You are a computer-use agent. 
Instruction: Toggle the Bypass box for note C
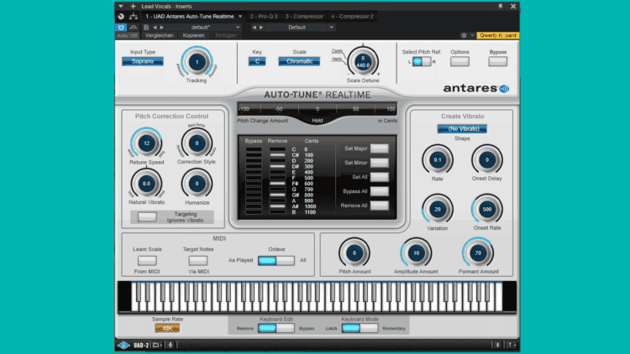coord(254,149)
